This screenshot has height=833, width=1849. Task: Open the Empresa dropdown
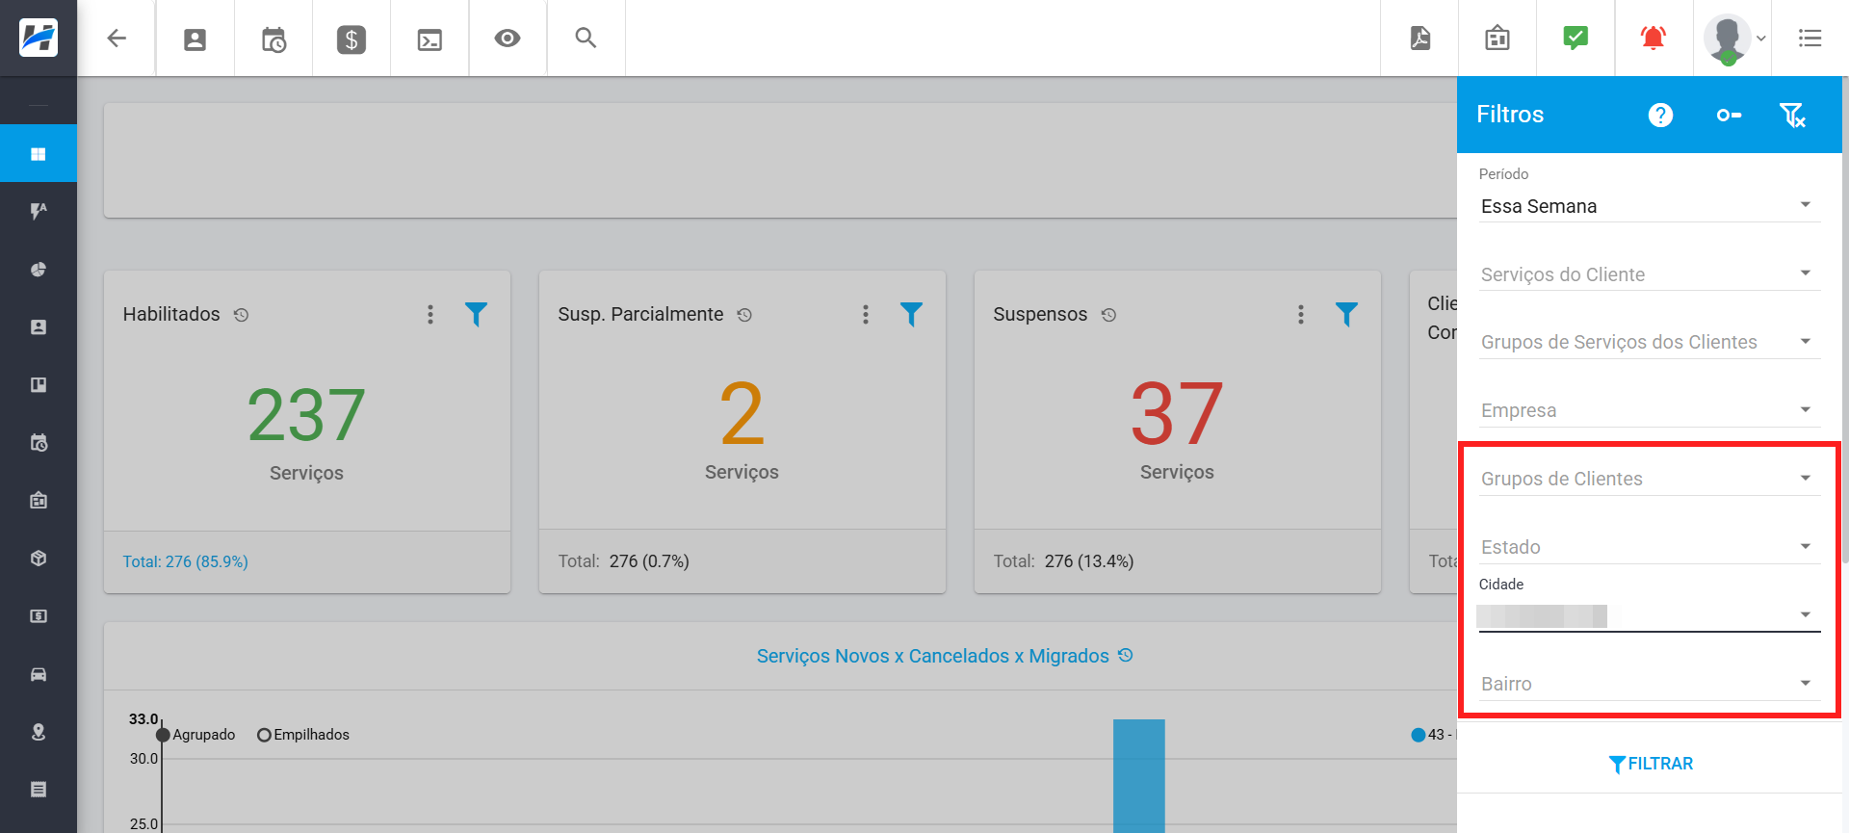click(x=1650, y=410)
